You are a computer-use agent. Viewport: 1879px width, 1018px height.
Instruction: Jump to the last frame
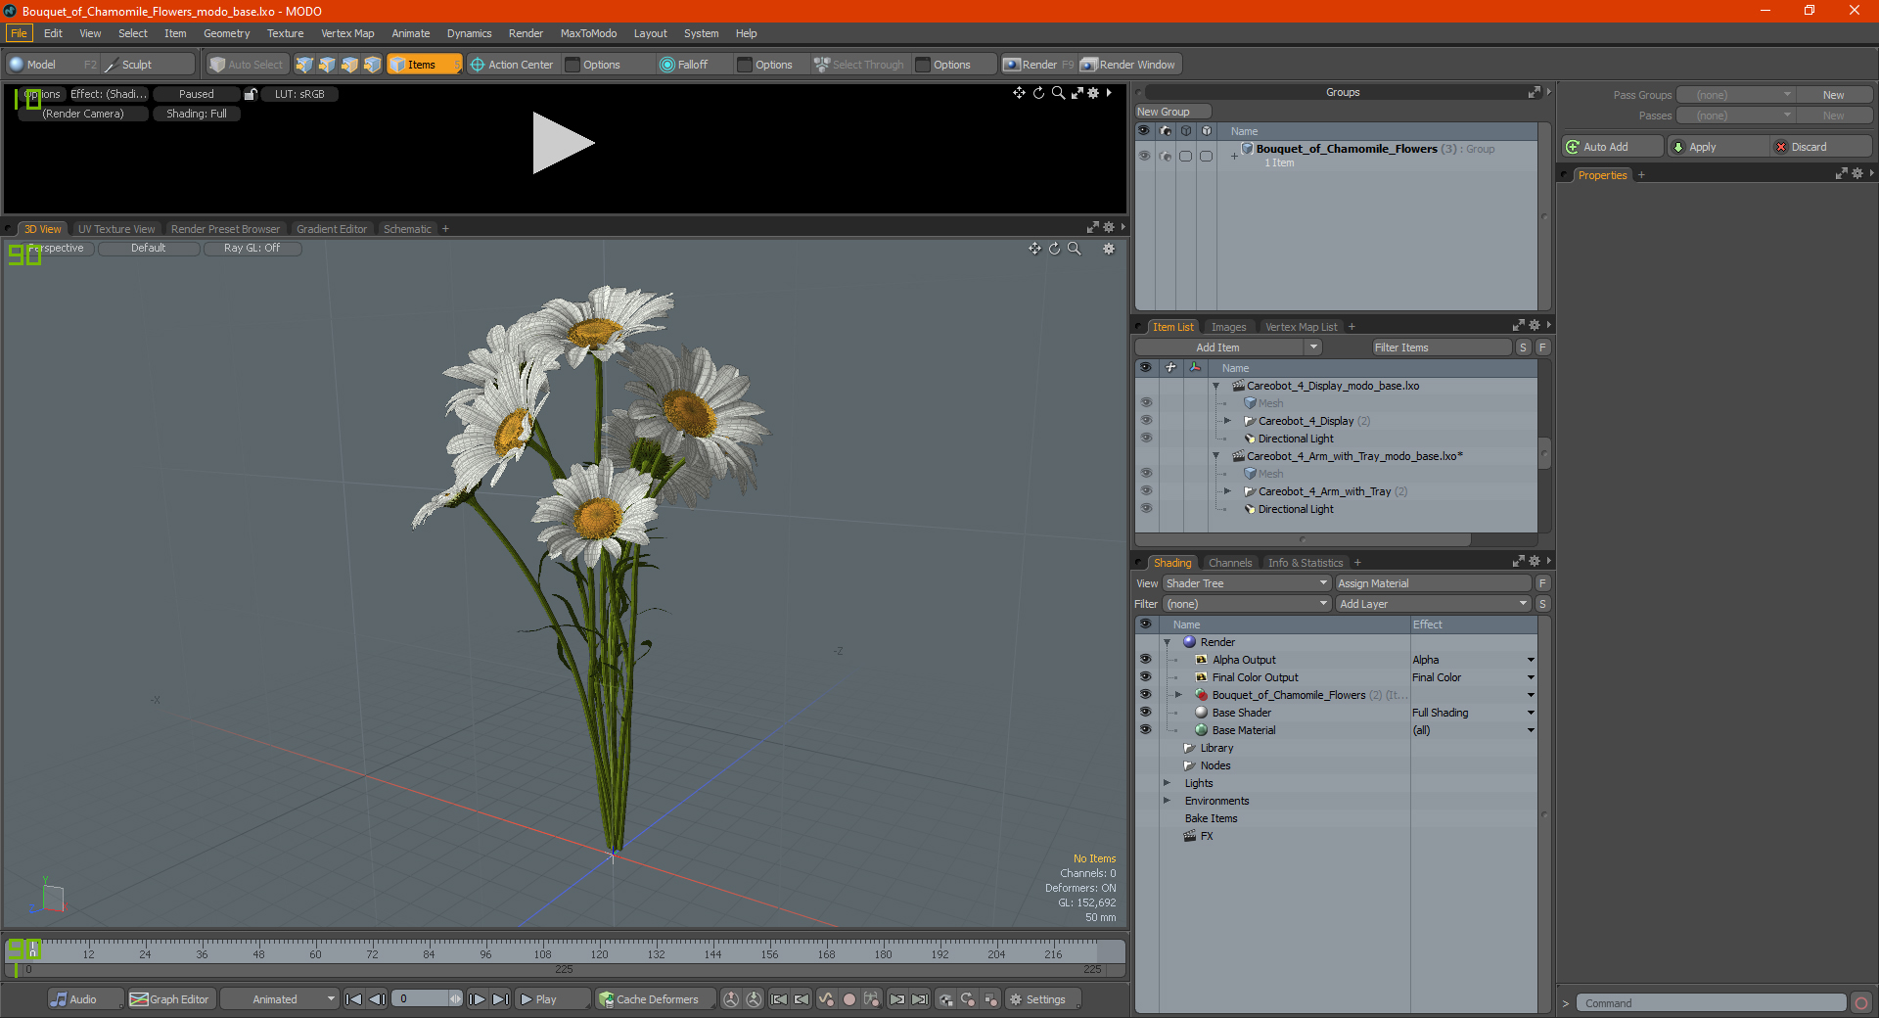pyautogui.click(x=500, y=999)
